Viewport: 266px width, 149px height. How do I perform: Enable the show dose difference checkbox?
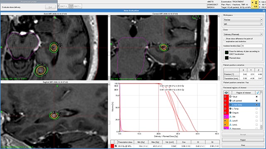(224, 40)
